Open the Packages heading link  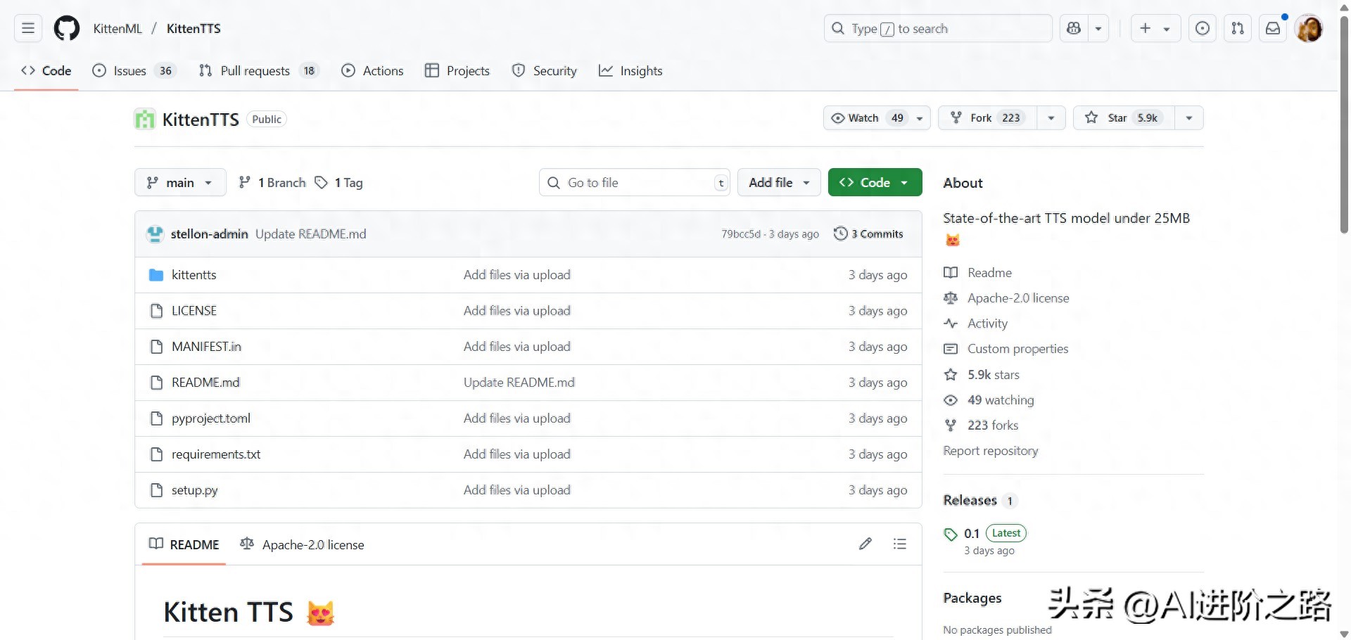972,598
